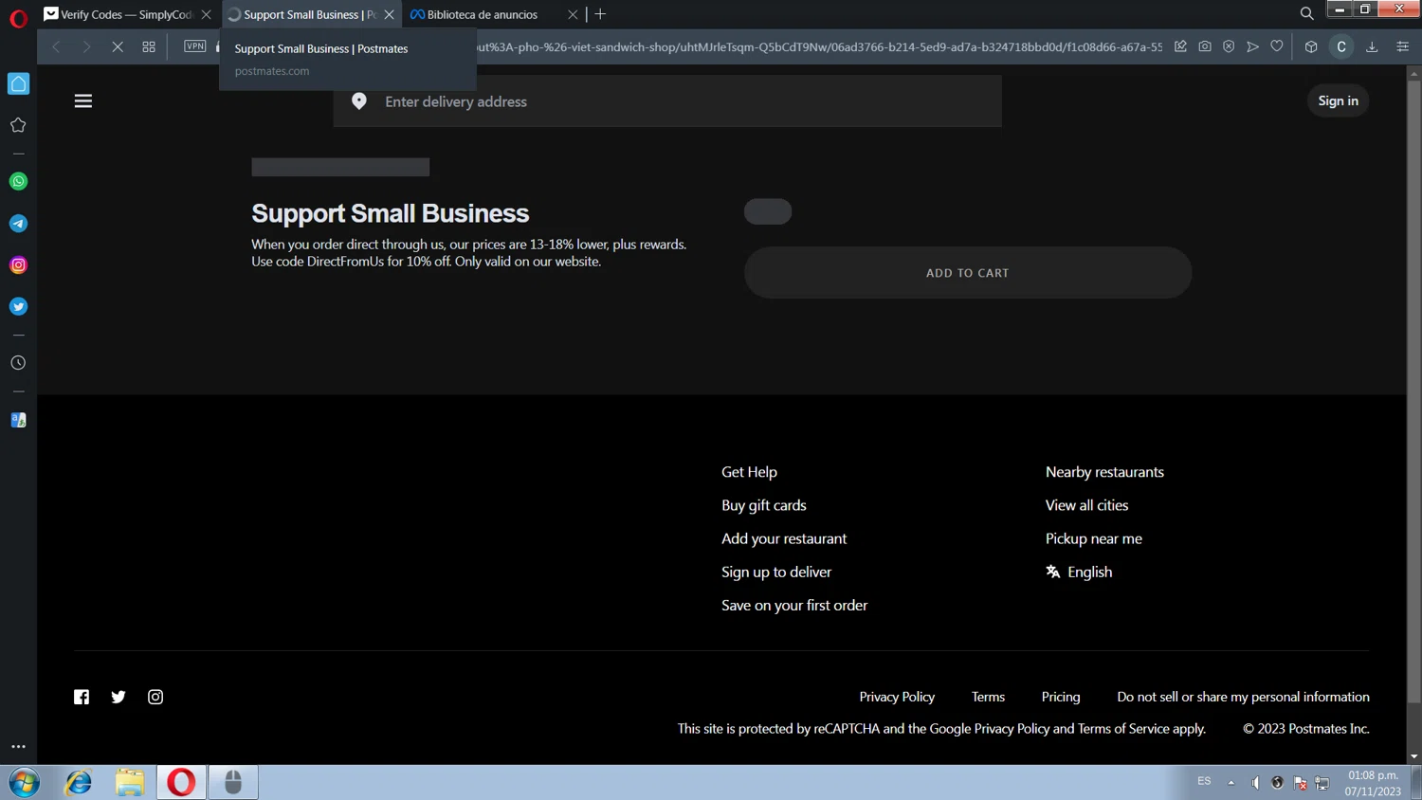The image size is (1422, 800).
Task: Open the Postmates Twitter footer icon
Action: (118, 698)
